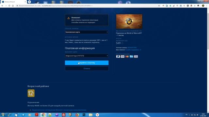This screenshot has height=117, width=209.
Task: Click the MasterCard payment logo
Action: [127, 57]
